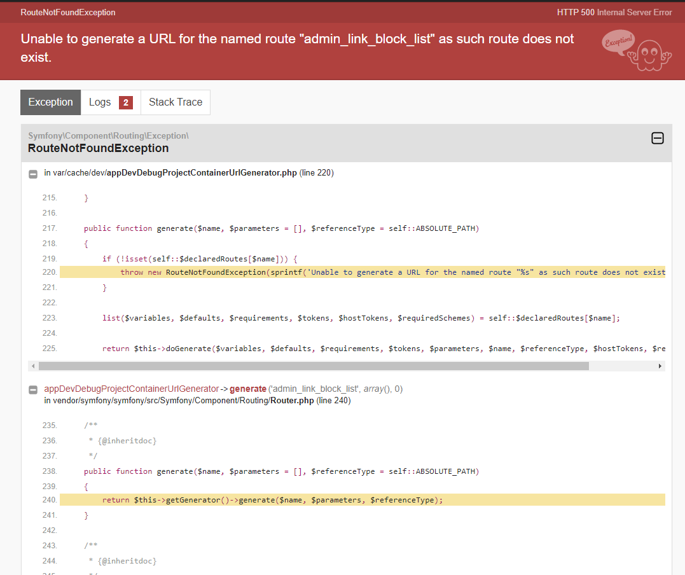Click the 'admin_link_block_list' argument in trace
685x575 pixels.
(315, 389)
